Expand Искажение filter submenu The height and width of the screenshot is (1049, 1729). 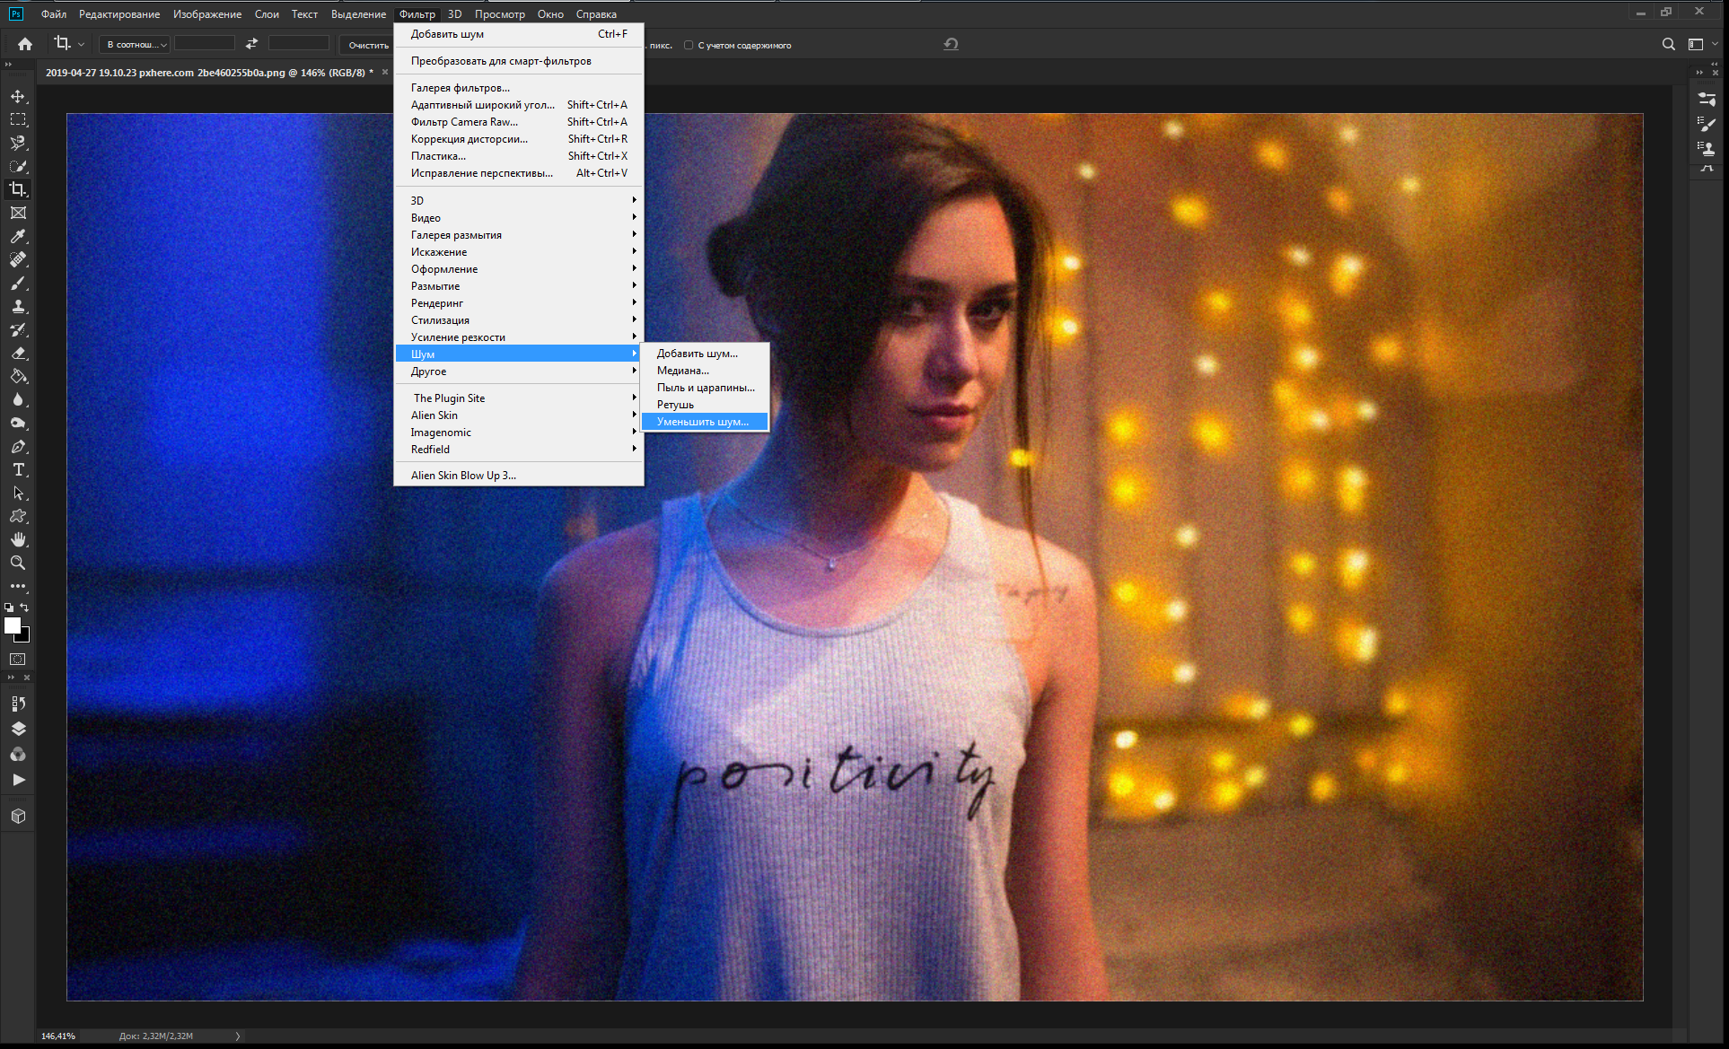[517, 252]
